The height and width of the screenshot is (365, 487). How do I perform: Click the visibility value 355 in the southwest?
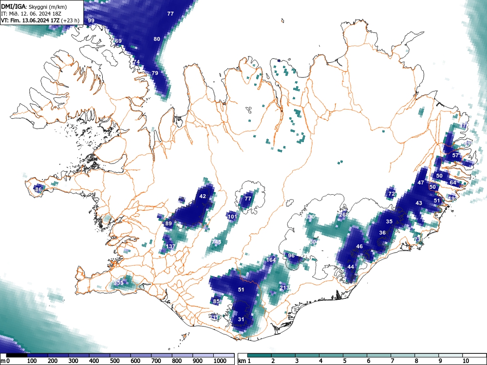coord(118,283)
